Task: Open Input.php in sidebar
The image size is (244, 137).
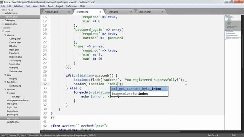Action: click(14, 53)
